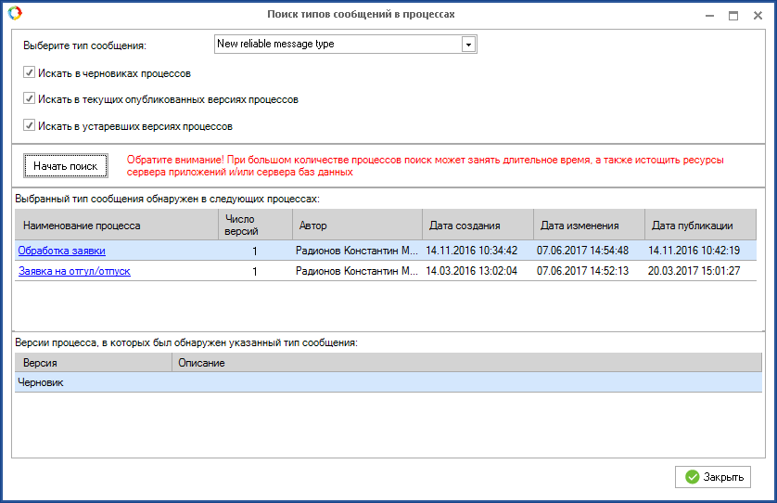Toggle 'Искать в текущих опубликованных версиях процессов'

(30, 98)
